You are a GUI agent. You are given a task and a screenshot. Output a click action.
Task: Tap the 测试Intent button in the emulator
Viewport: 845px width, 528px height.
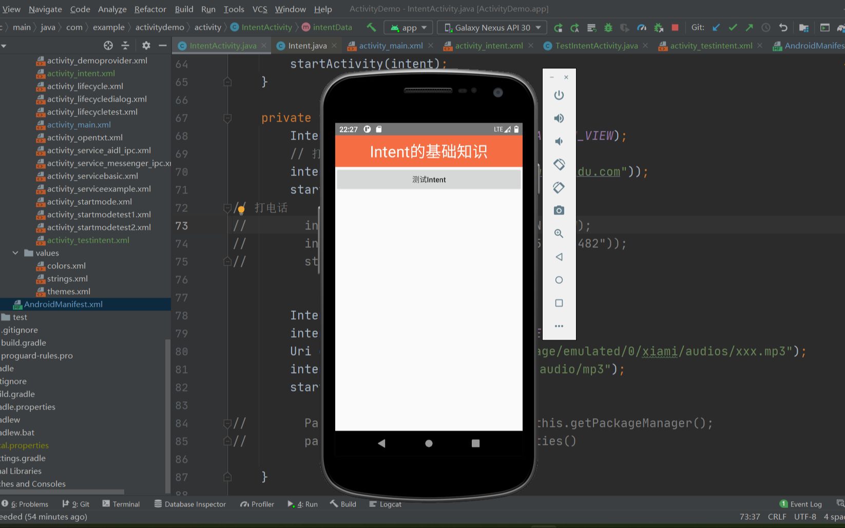(429, 179)
